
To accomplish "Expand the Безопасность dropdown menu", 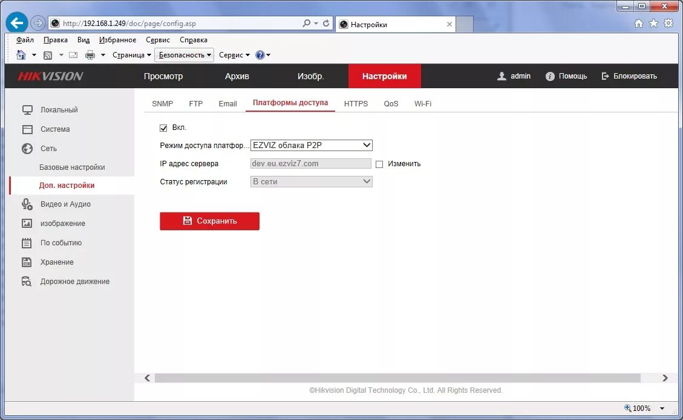I will coord(185,55).
